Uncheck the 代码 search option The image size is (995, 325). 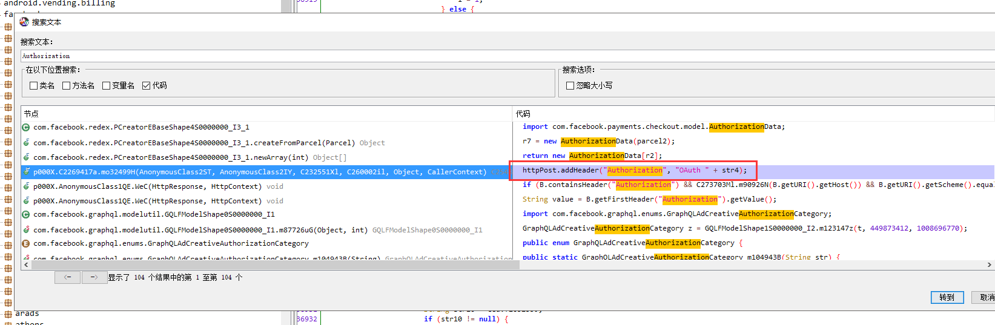click(x=146, y=85)
